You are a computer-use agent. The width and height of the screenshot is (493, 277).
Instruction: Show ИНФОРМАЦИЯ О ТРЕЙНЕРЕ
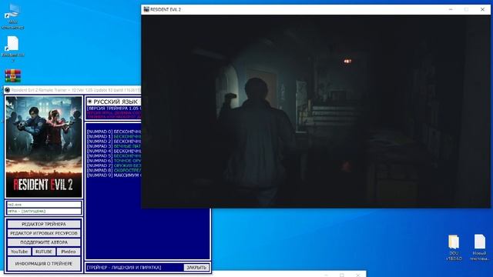(x=44, y=264)
